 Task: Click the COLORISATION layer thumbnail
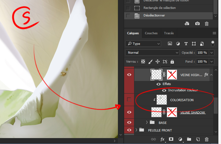click(161, 100)
